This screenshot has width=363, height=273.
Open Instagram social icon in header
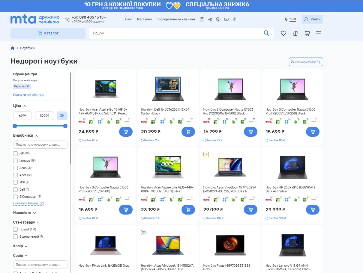(202, 19)
